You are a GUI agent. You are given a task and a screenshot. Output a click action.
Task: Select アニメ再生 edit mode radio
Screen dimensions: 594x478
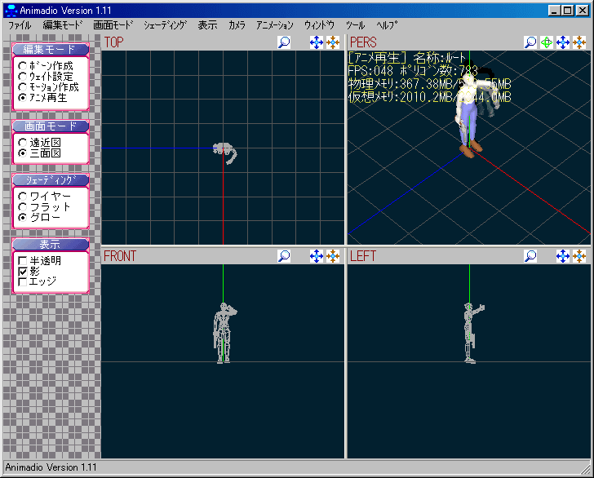click(22, 98)
